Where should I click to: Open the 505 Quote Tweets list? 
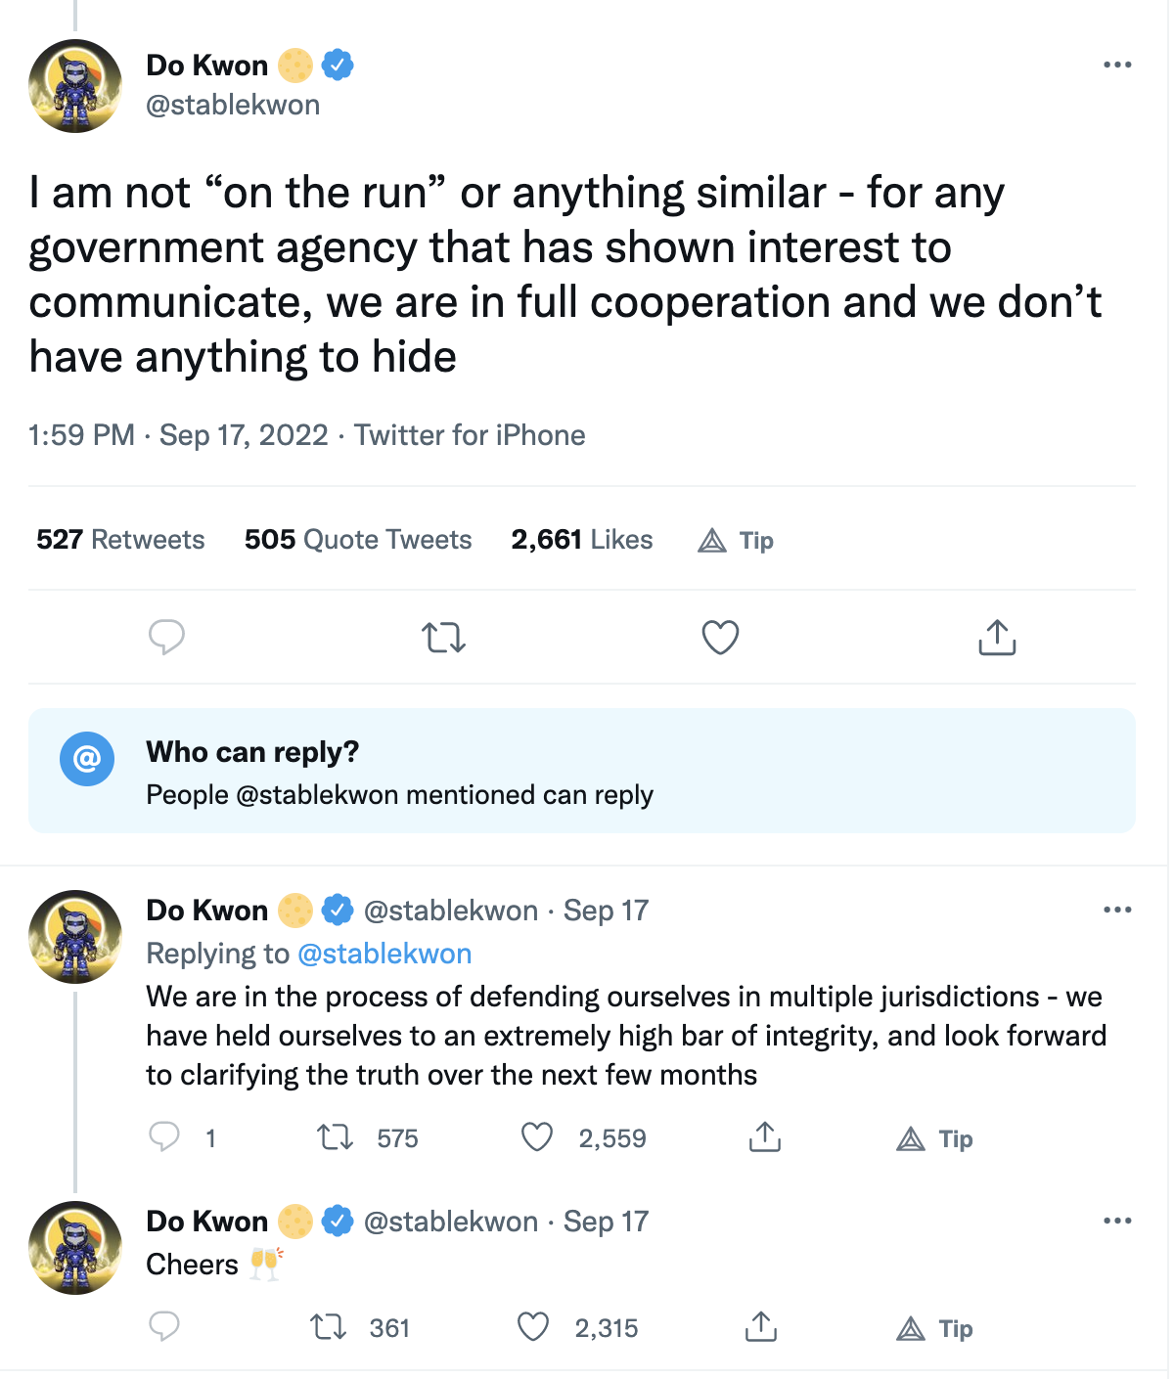coord(358,540)
